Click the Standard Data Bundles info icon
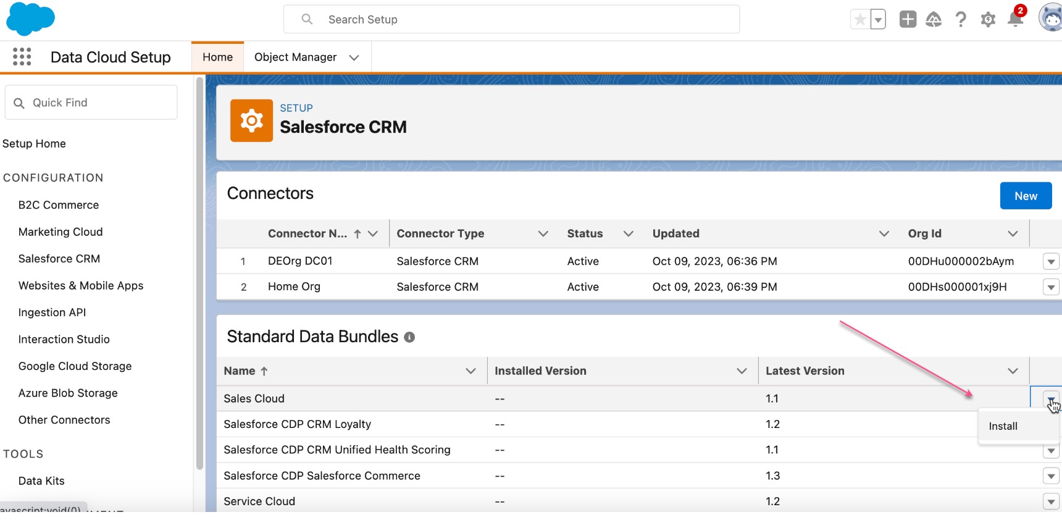This screenshot has height=520, width=1062. pyautogui.click(x=409, y=337)
